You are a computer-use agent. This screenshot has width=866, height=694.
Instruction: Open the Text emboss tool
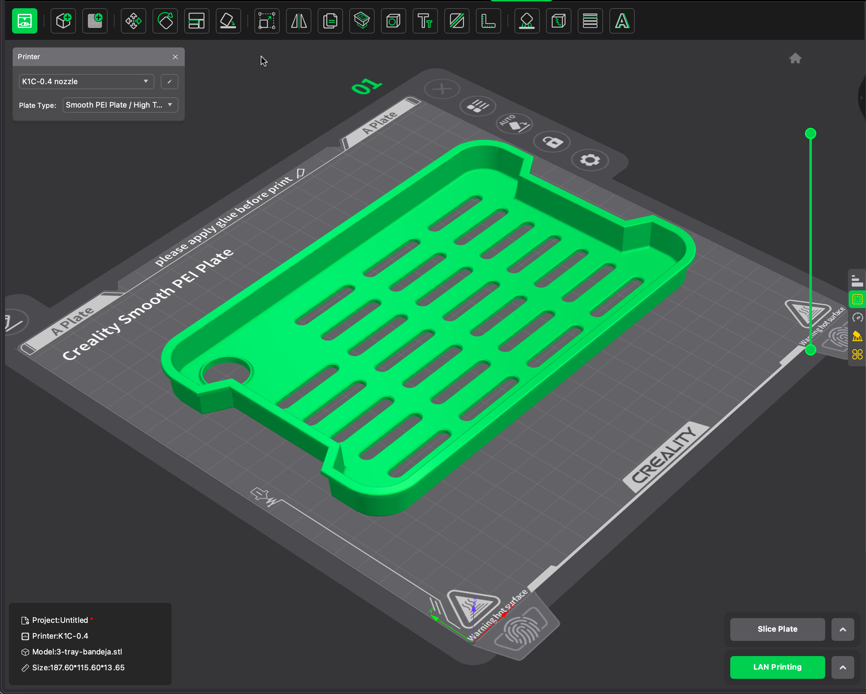[425, 21]
